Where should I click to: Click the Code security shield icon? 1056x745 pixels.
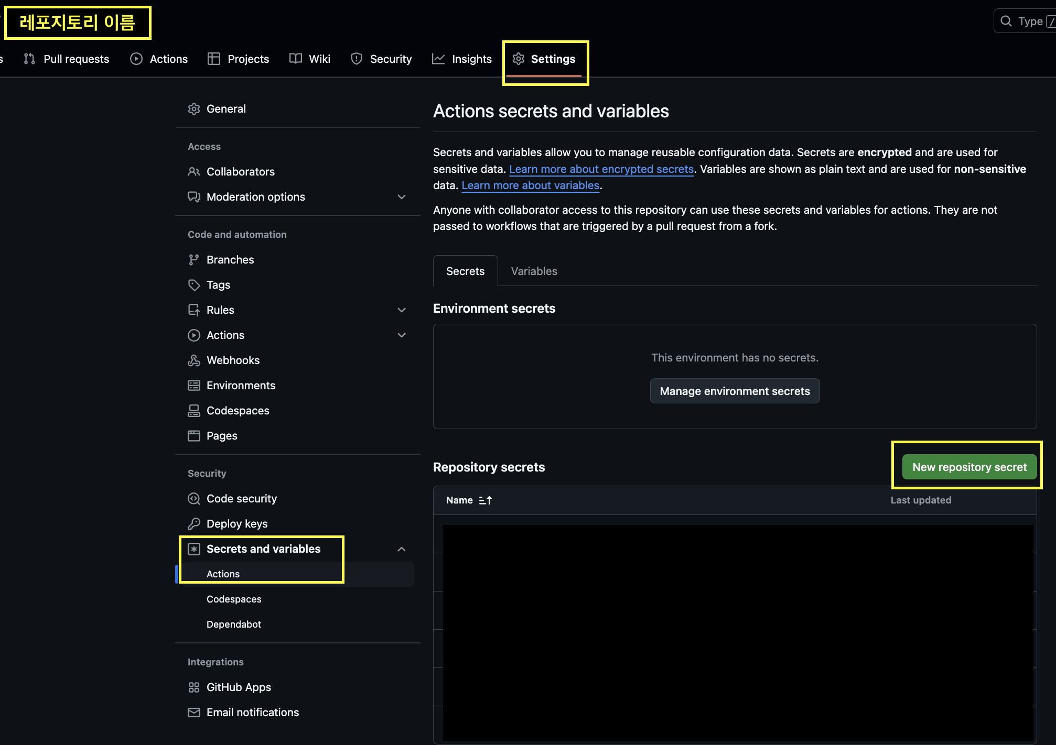(x=194, y=499)
